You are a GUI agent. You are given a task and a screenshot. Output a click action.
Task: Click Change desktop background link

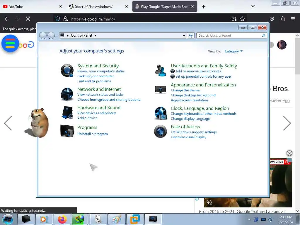click(x=193, y=95)
